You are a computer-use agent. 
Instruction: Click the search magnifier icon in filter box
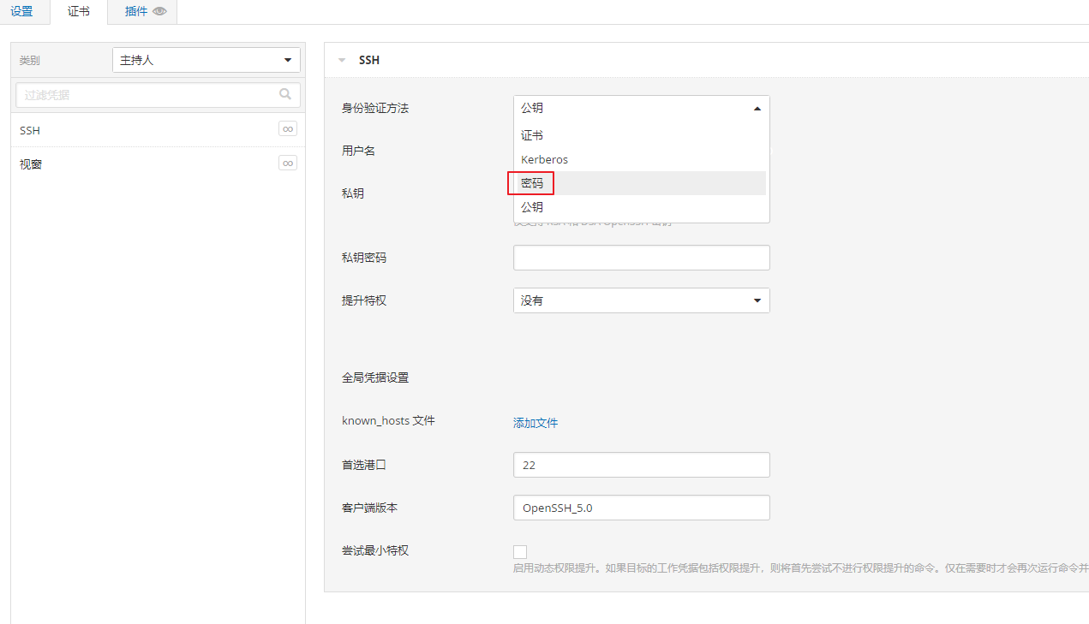285,94
